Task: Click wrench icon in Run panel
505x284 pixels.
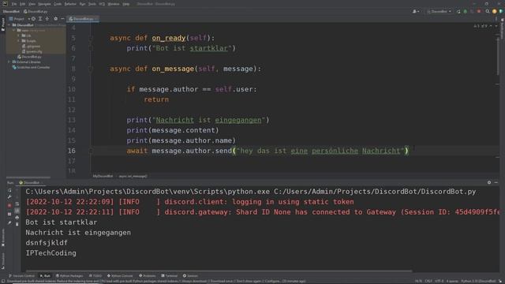Action: [x=9, y=196]
